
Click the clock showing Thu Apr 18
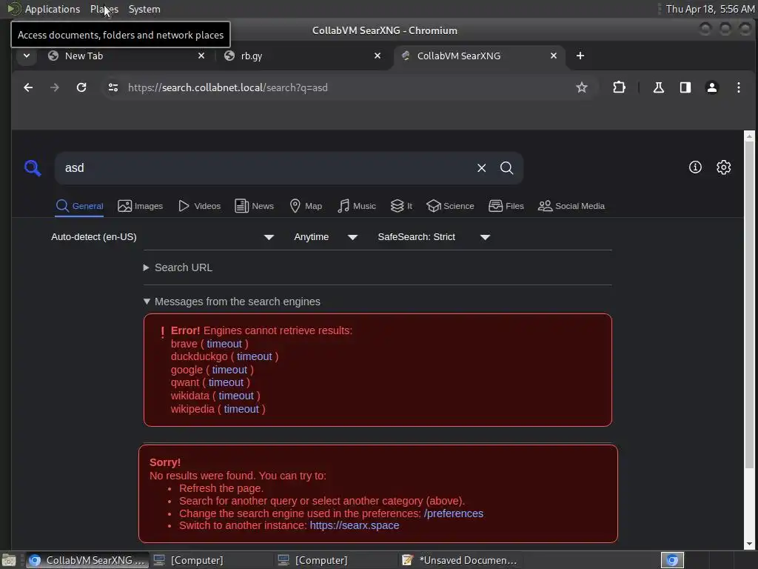pos(710,9)
